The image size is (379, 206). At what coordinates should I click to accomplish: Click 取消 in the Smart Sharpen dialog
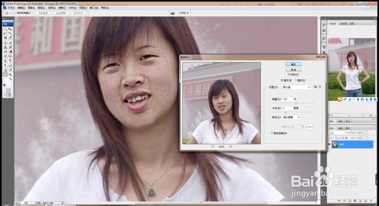click(x=293, y=70)
